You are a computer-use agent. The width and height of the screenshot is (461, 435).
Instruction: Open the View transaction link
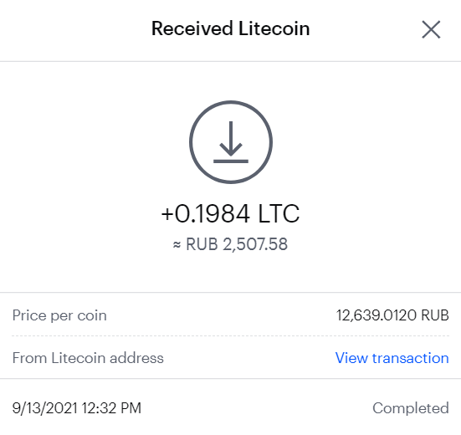click(x=392, y=358)
